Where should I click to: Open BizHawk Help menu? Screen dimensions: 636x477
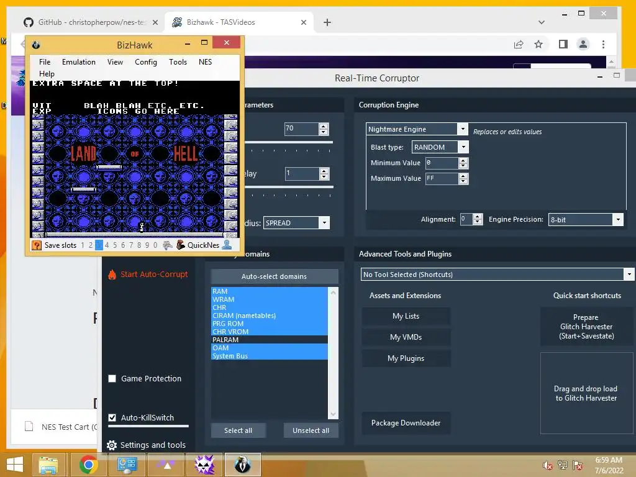coord(47,74)
